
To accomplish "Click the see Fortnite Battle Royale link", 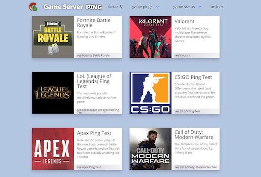I will pos(93,55).
